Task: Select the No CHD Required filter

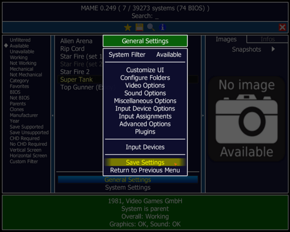Action: [x=29, y=144]
